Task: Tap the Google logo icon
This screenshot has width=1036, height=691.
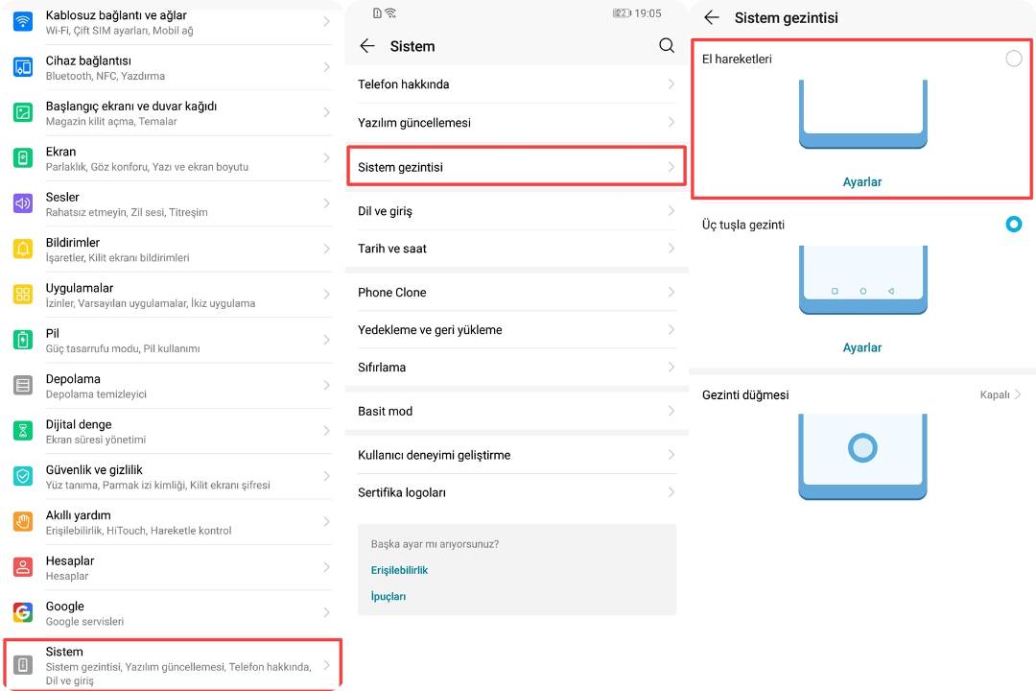Action: coord(23,612)
